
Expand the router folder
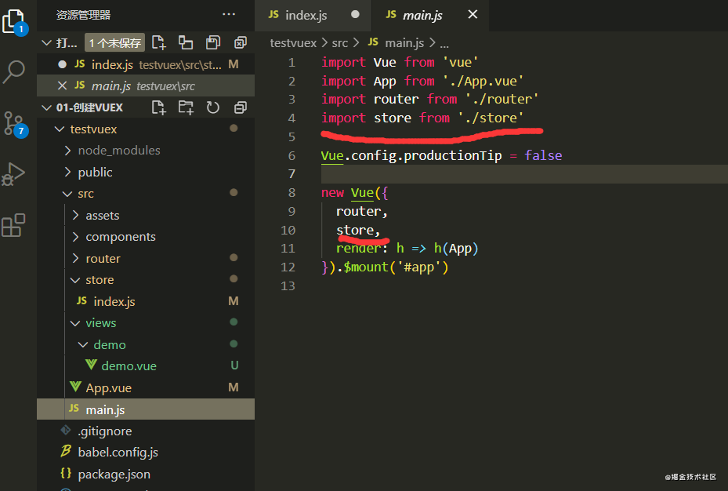(76, 258)
